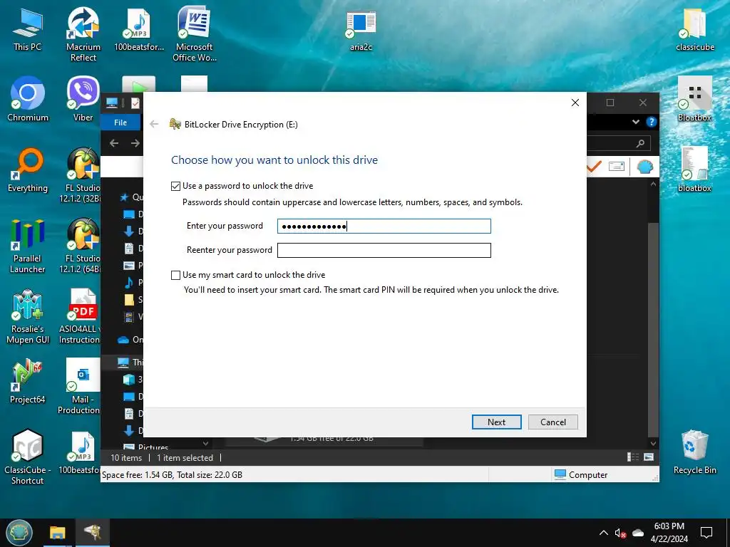
Task: Show hidden system tray icons chevron
Action: point(603,533)
